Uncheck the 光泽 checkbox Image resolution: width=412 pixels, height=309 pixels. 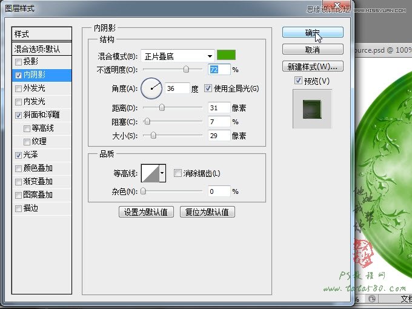(18, 155)
